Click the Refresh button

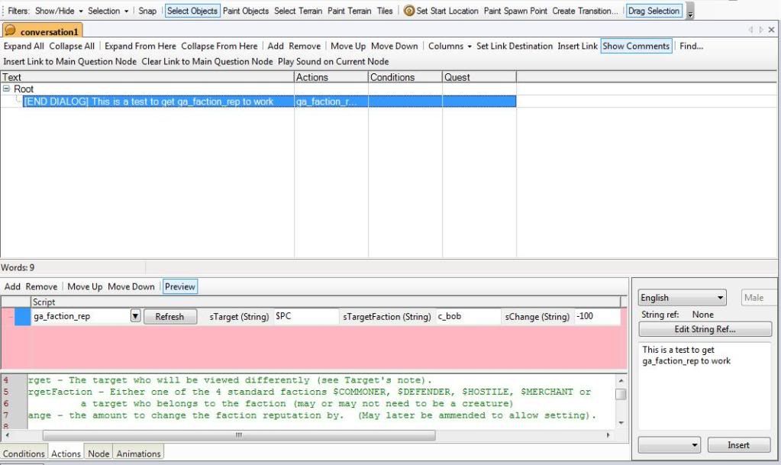pos(169,316)
